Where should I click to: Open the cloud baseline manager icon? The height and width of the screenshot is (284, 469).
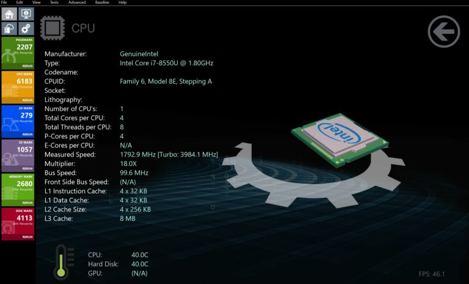9,29
